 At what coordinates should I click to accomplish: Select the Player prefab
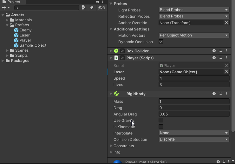pyautogui.click(x=25, y=40)
